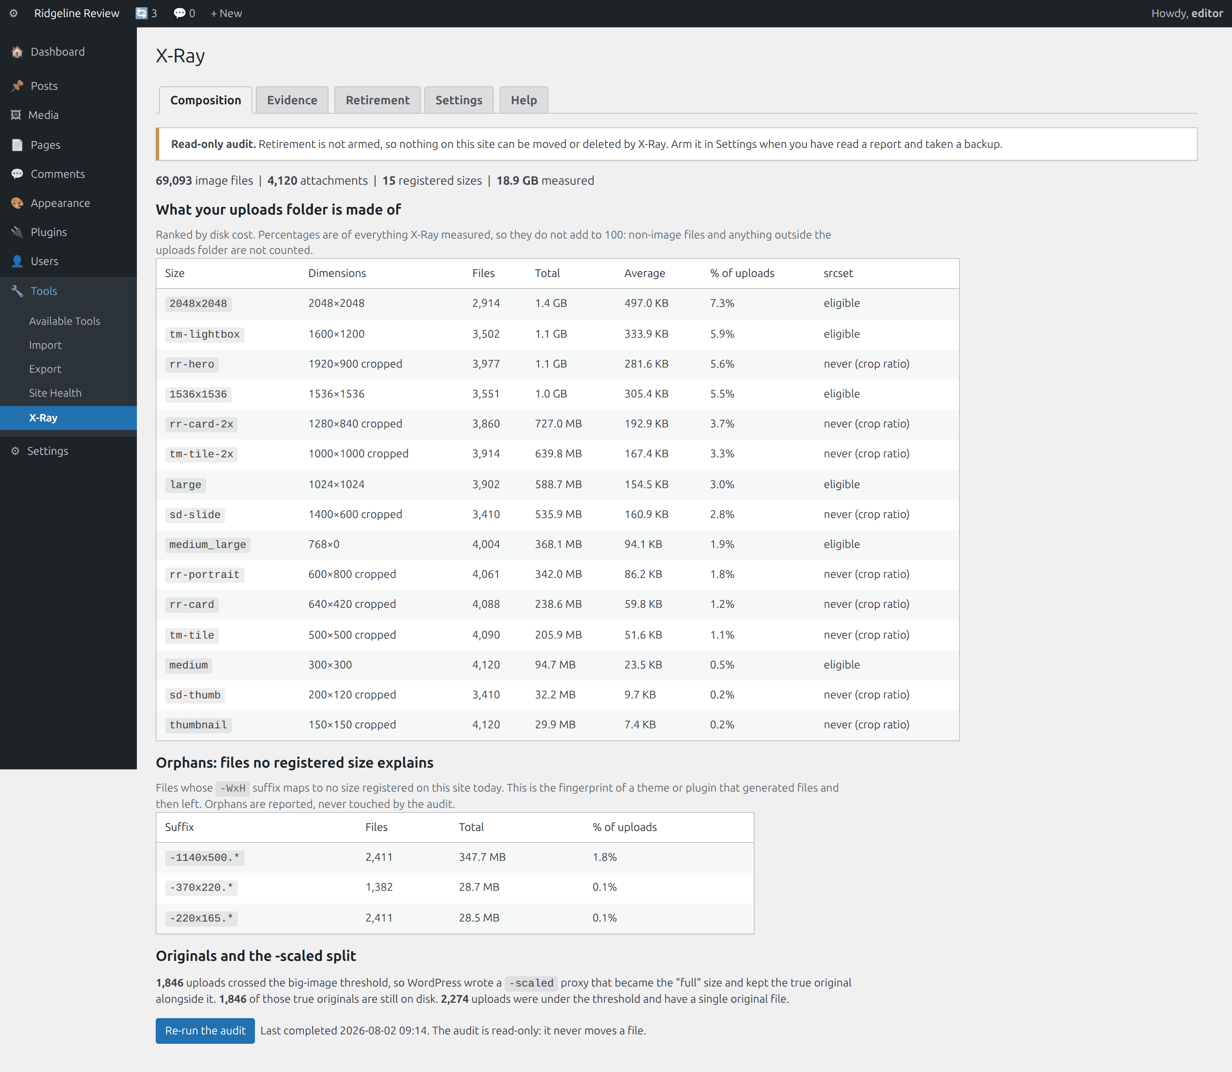Screen dimensions: 1232x1072
Task: Open the Import submenu item
Action: coord(45,345)
